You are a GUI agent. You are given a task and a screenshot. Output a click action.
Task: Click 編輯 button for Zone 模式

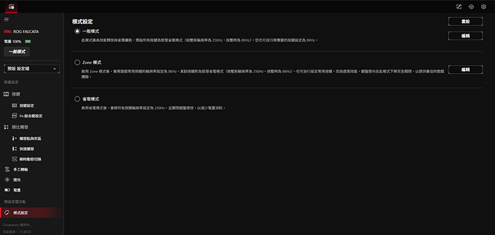coord(465,69)
